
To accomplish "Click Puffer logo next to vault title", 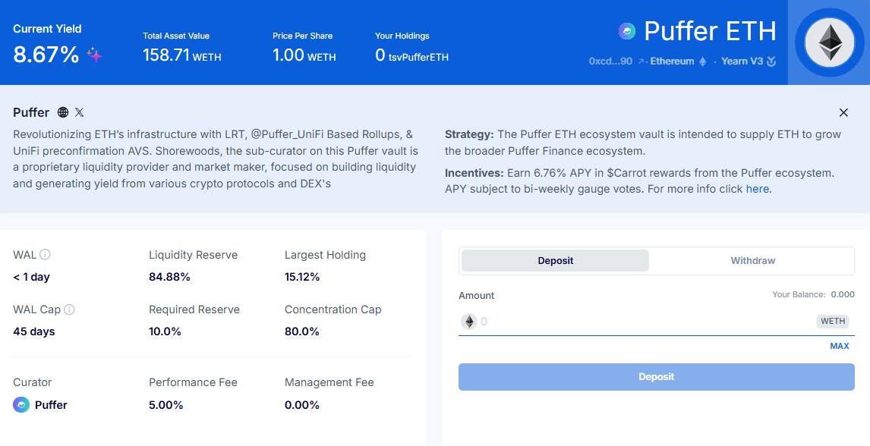I will point(627,31).
